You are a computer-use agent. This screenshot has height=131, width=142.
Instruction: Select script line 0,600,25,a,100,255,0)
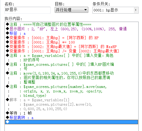coord(72,109)
